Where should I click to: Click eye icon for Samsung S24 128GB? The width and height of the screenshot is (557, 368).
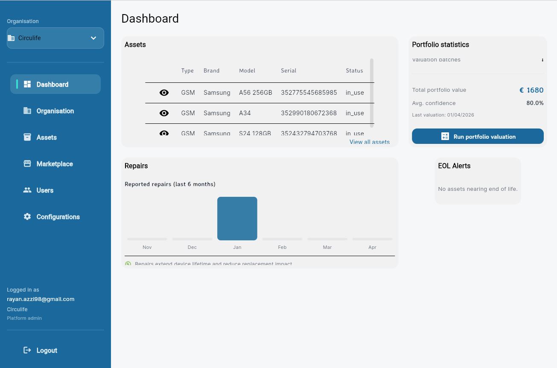pyautogui.click(x=164, y=133)
